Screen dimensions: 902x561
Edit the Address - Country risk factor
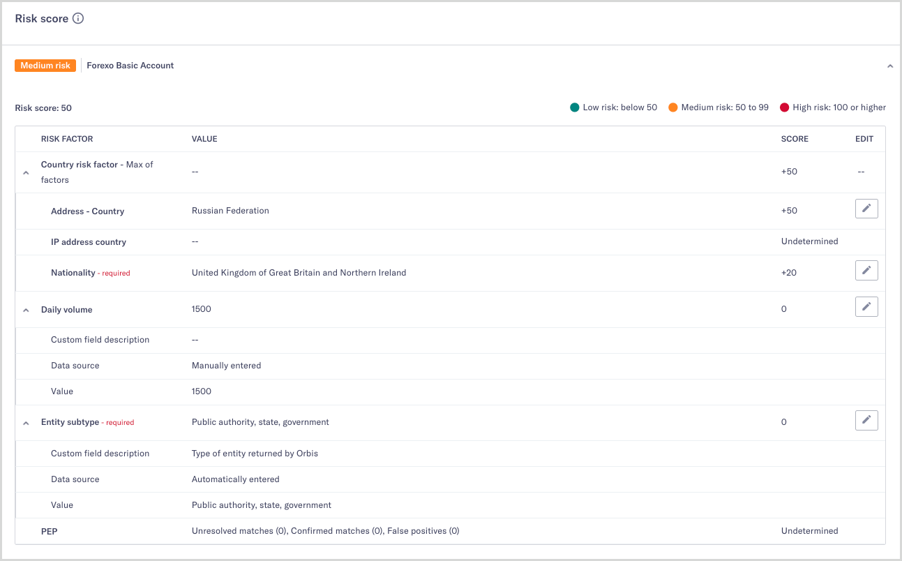[x=866, y=208]
